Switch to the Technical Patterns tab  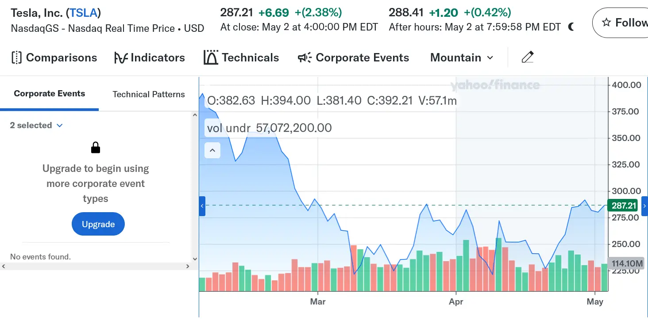click(149, 94)
